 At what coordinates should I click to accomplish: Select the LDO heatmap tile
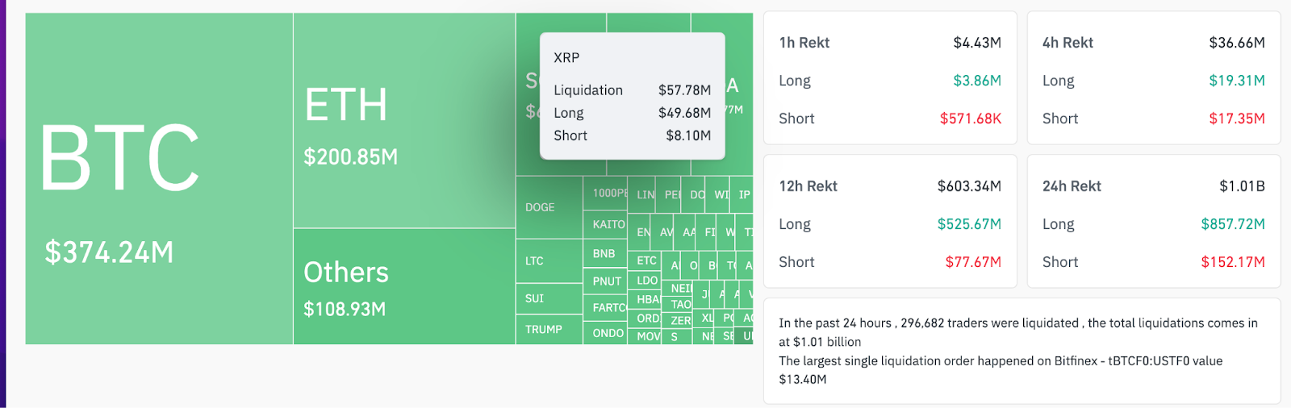pyautogui.click(x=647, y=281)
